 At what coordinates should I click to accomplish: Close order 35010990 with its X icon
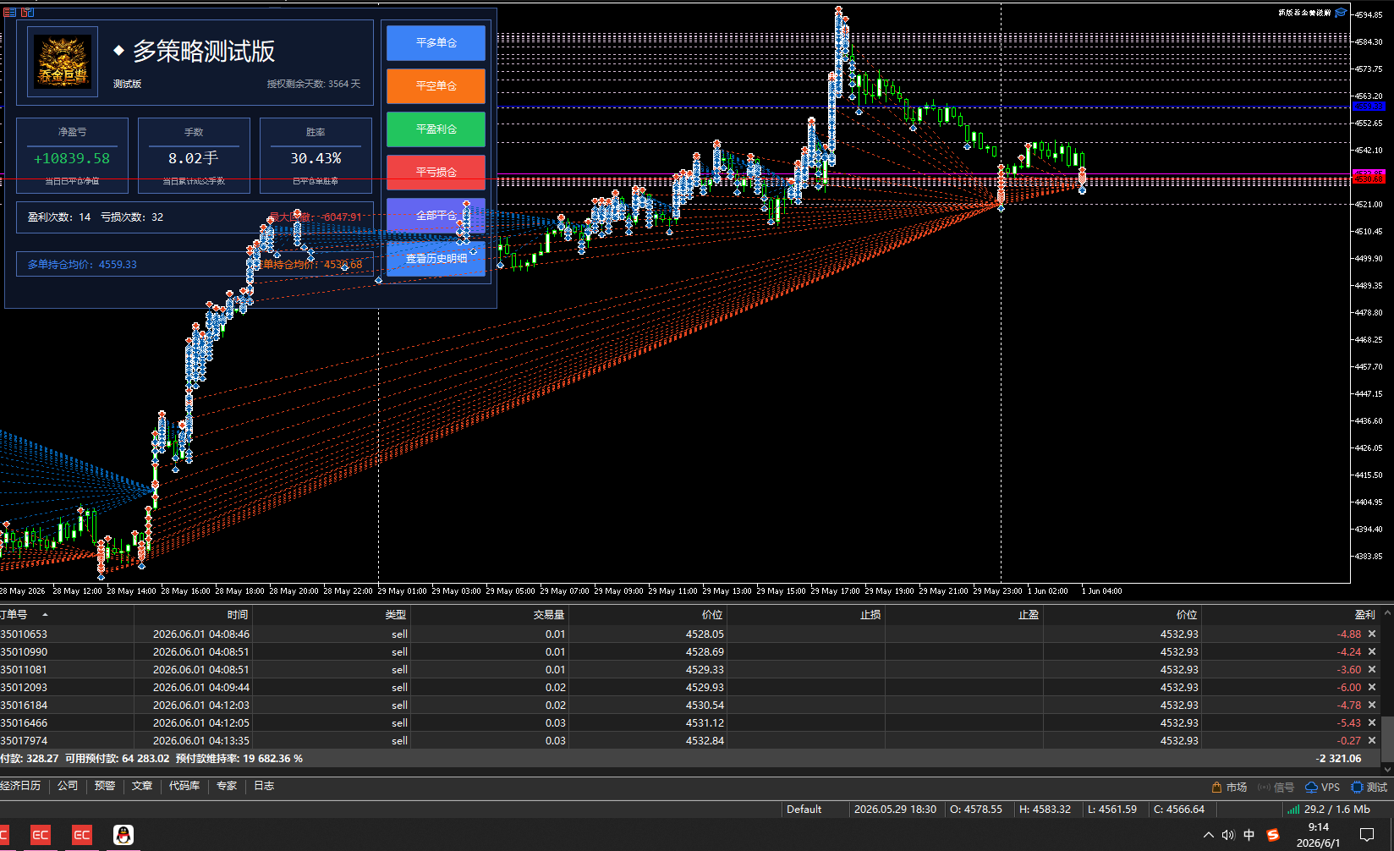(1372, 651)
